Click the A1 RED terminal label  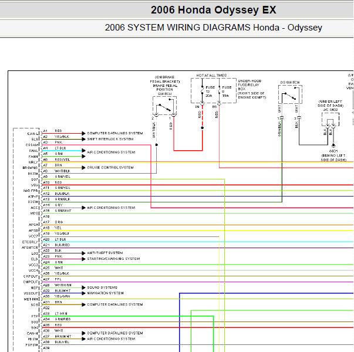coord(52,131)
